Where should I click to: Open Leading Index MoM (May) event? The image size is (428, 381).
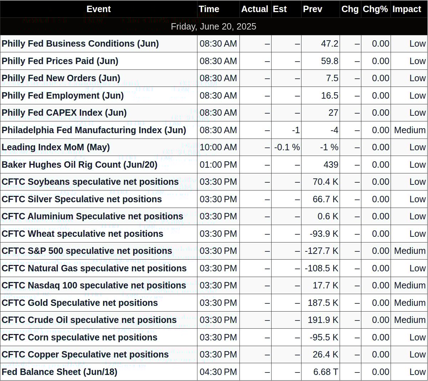56,147
